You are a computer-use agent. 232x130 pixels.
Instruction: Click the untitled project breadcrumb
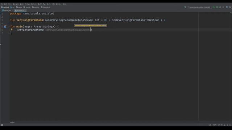[5, 7]
